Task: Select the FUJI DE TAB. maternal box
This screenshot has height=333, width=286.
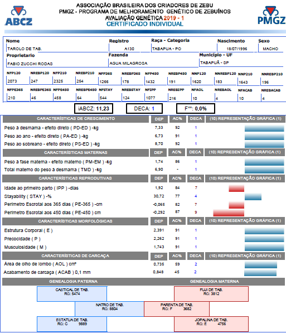Action: pyautogui.click(x=211, y=294)
